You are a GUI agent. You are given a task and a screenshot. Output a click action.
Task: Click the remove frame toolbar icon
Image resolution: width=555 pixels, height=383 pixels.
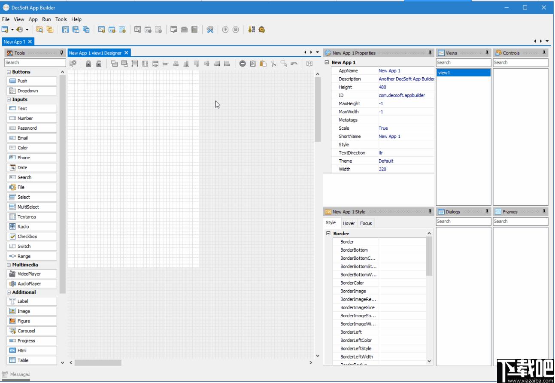[158, 30]
